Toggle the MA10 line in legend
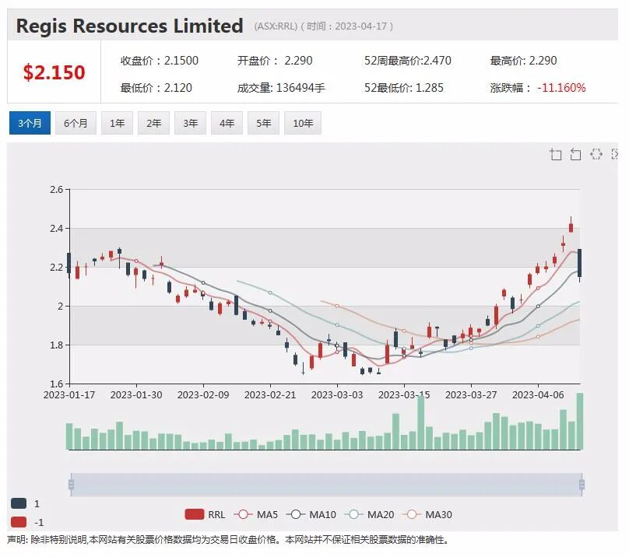 pos(311,514)
